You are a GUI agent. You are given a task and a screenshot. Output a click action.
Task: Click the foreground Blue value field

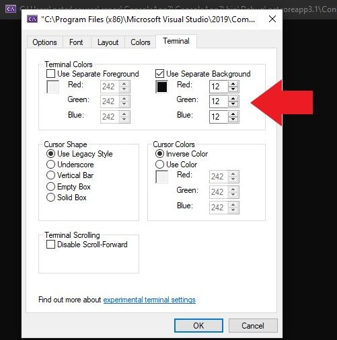110,117
